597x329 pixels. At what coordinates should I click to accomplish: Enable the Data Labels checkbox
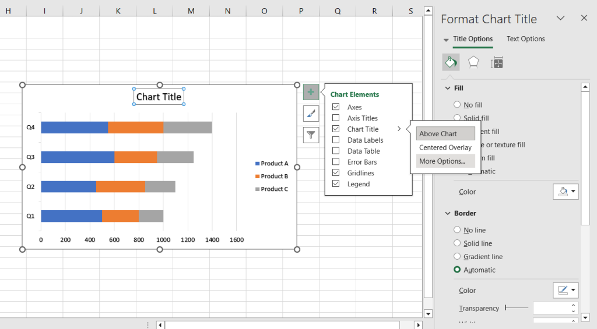point(336,140)
